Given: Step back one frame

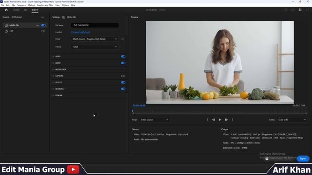Looking at the screenshot, I should [214, 120].
